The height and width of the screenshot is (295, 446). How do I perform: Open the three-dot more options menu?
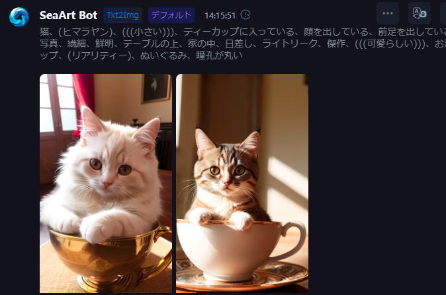coord(387,13)
